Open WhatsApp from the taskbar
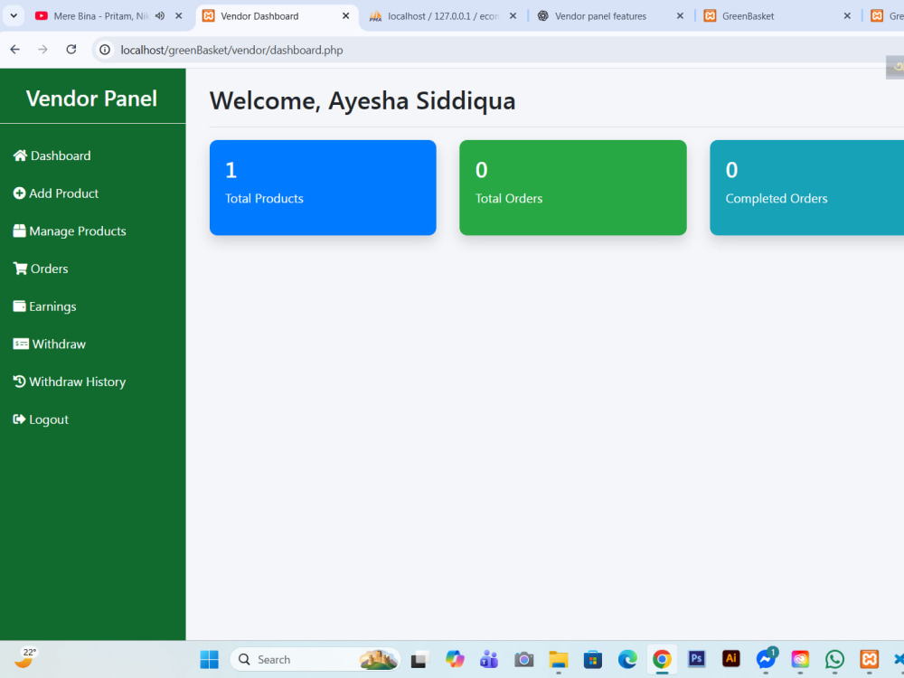The width and height of the screenshot is (904, 678). [834, 659]
